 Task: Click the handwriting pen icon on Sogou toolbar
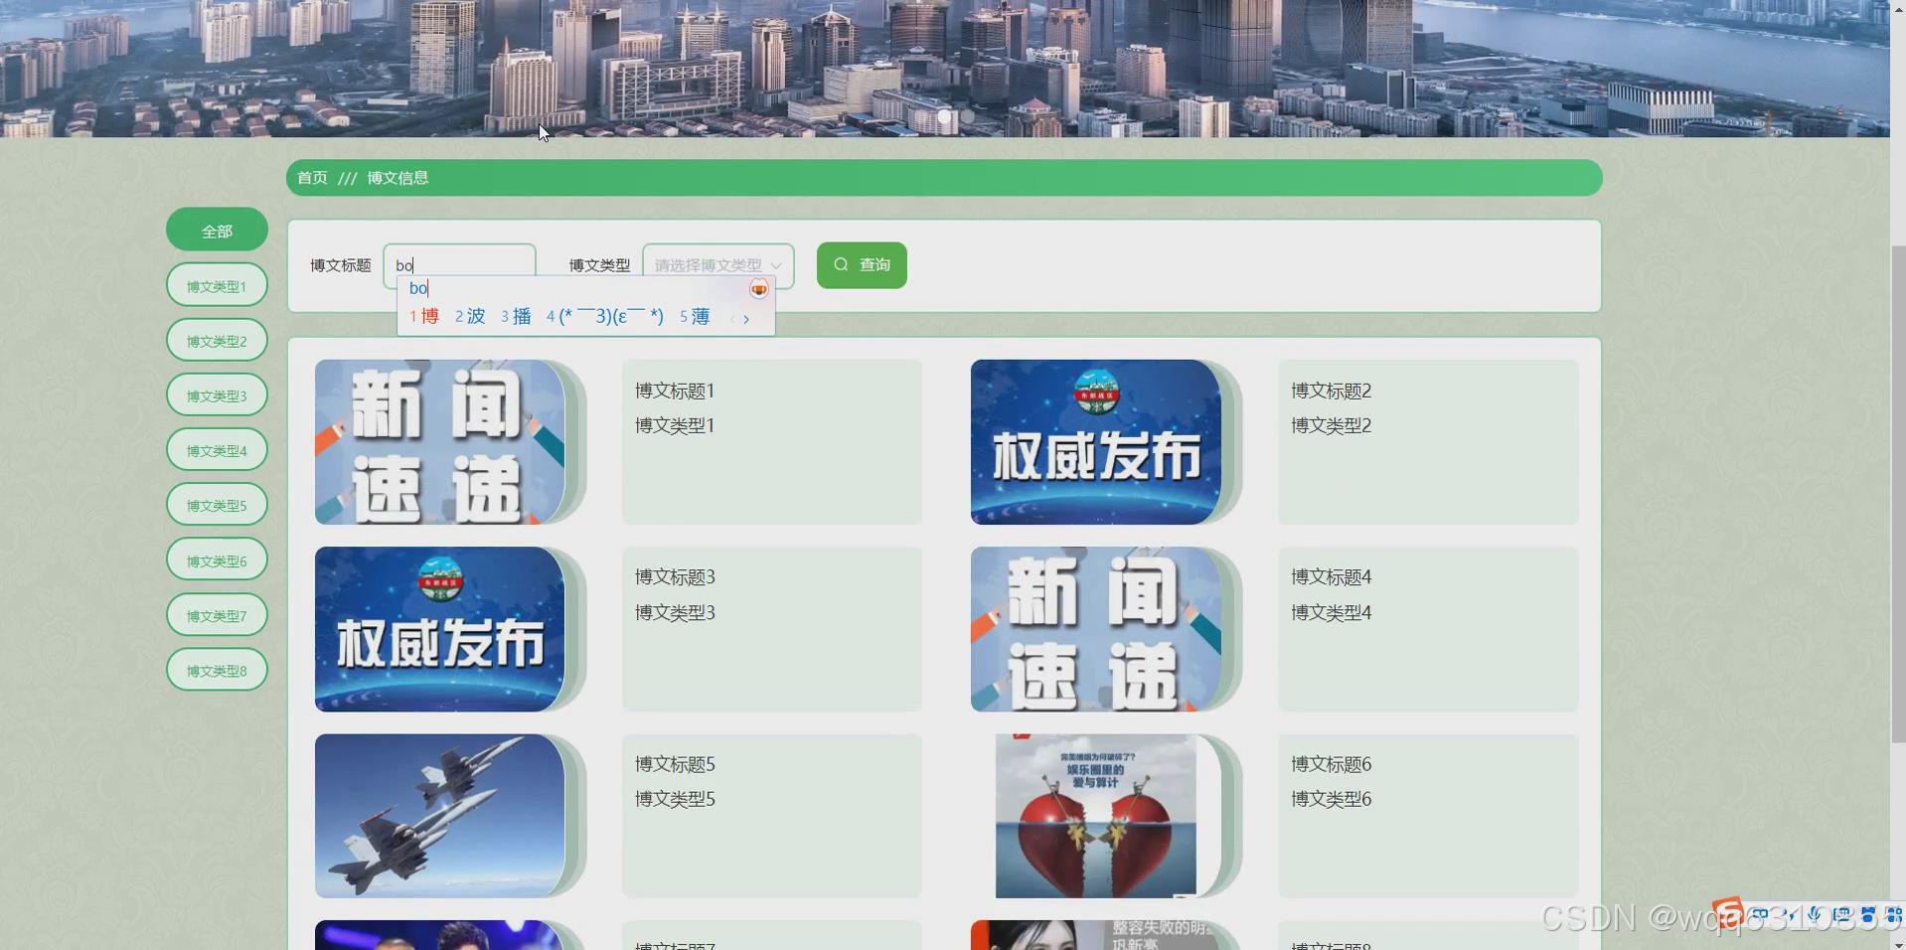click(x=1789, y=914)
